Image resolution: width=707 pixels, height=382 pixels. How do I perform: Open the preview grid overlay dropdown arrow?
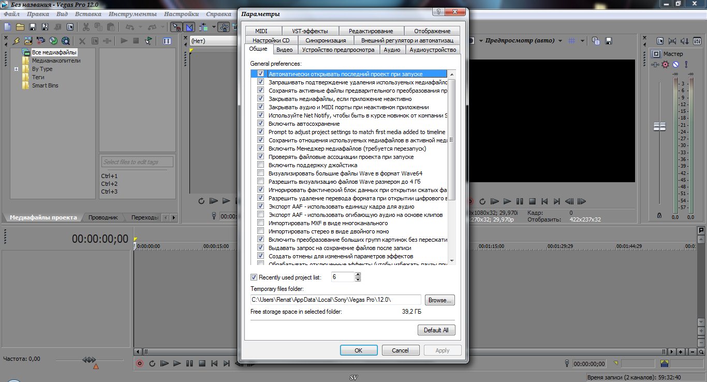pyautogui.click(x=583, y=41)
